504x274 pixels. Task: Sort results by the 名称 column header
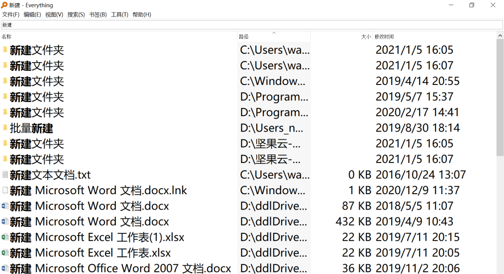tap(119, 37)
